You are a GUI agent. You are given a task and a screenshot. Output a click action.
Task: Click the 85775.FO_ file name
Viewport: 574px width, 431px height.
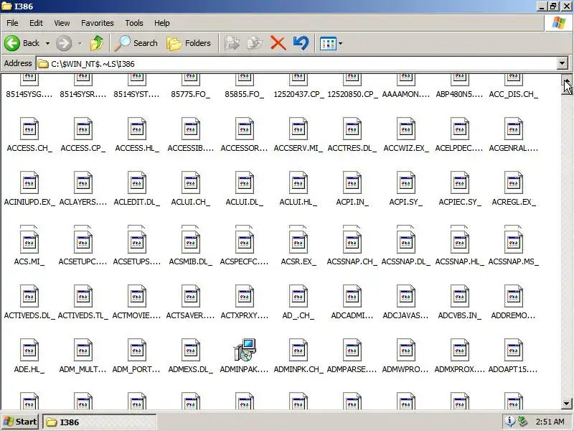pyautogui.click(x=191, y=94)
